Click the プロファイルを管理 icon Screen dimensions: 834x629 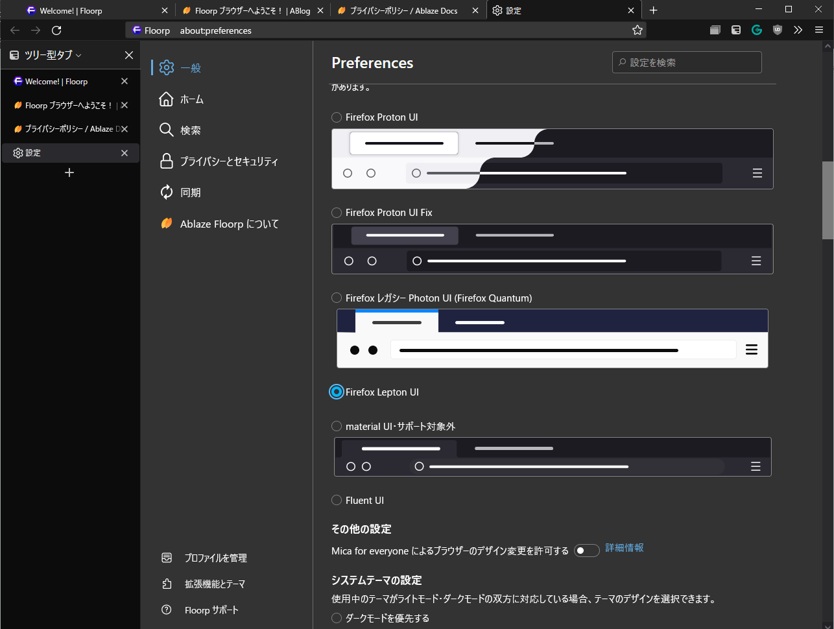[167, 558]
